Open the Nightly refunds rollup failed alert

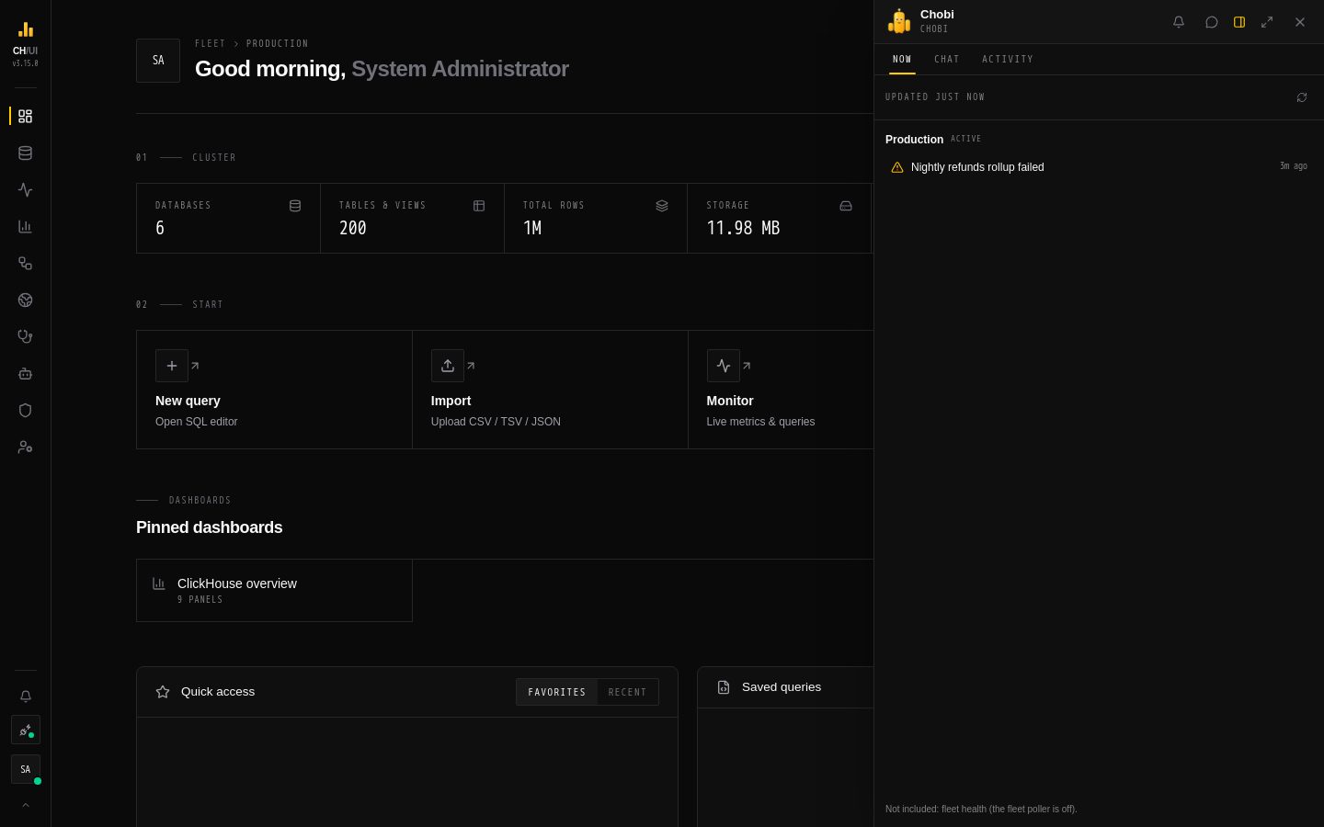coord(1098,167)
